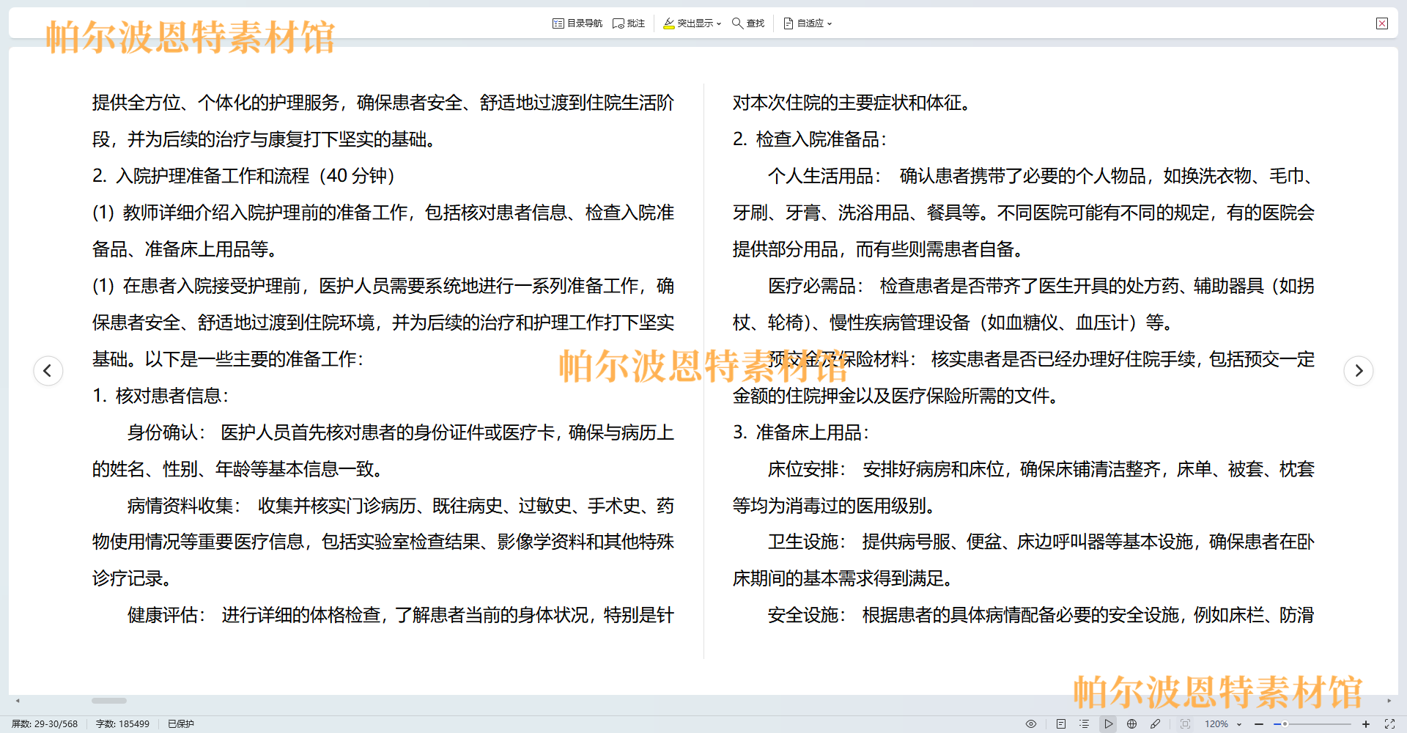Viewport: 1407px width, 733px height.
Task: Toggle 批注 comments display
Action: pyautogui.click(x=629, y=23)
